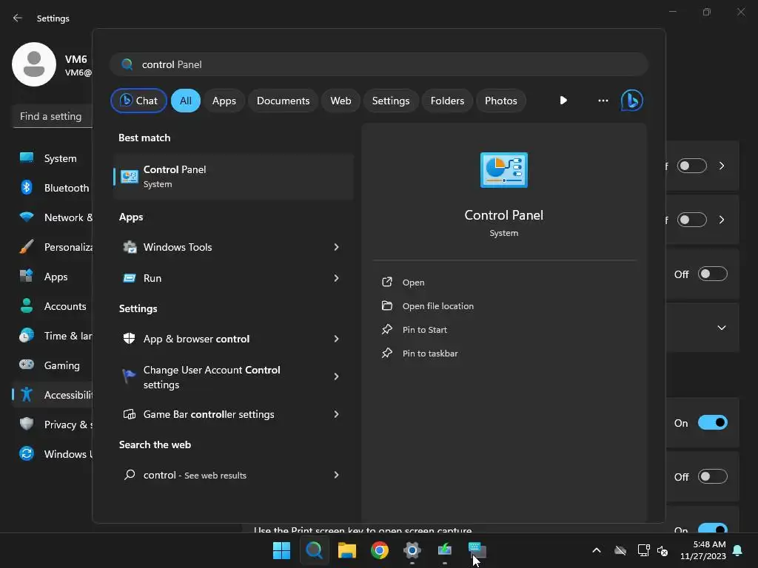Select the Photos filter tab
The width and height of the screenshot is (758, 568).
[501, 101]
